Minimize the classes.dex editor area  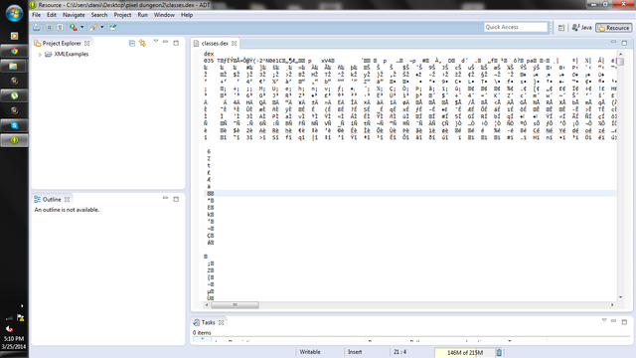click(x=614, y=42)
